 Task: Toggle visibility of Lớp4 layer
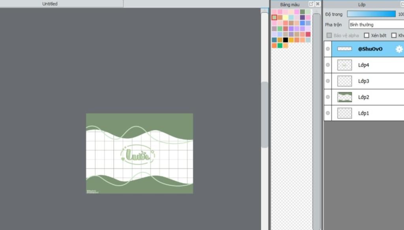[x=328, y=65]
